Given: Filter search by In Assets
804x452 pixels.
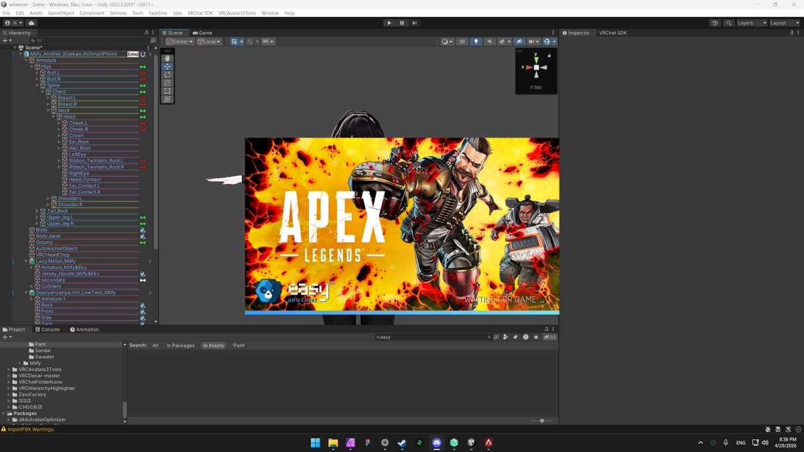Looking at the screenshot, I should 214,346.
